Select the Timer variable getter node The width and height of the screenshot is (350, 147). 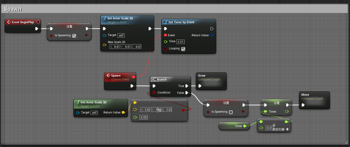pos(234,126)
